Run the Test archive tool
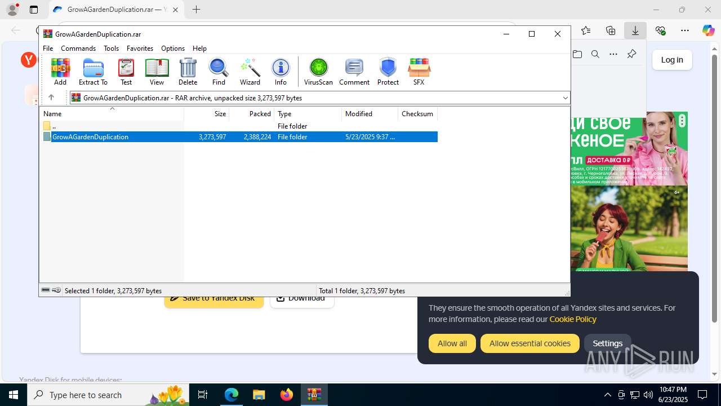Viewport: 721px width, 406px height. (126, 72)
